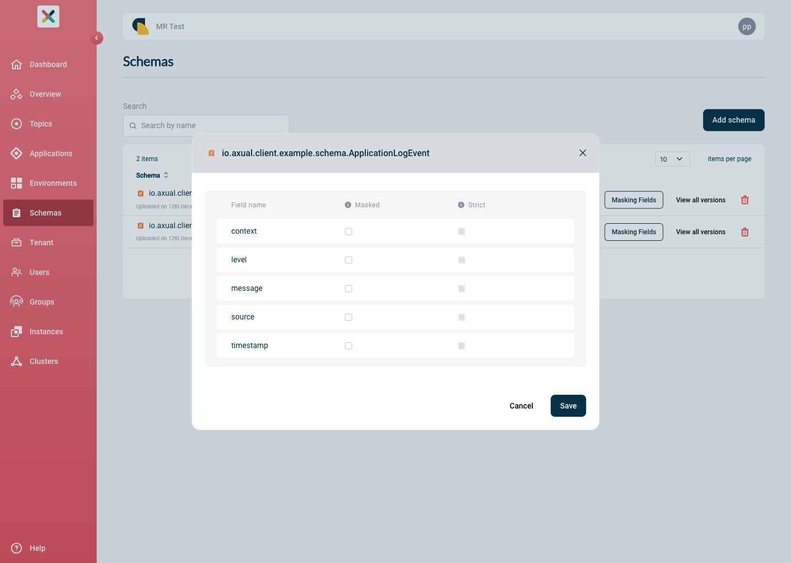This screenshot has width=791, height=563.
Task: Navigate to Environments in the sidebar
Action: click(x=53, y=183)
